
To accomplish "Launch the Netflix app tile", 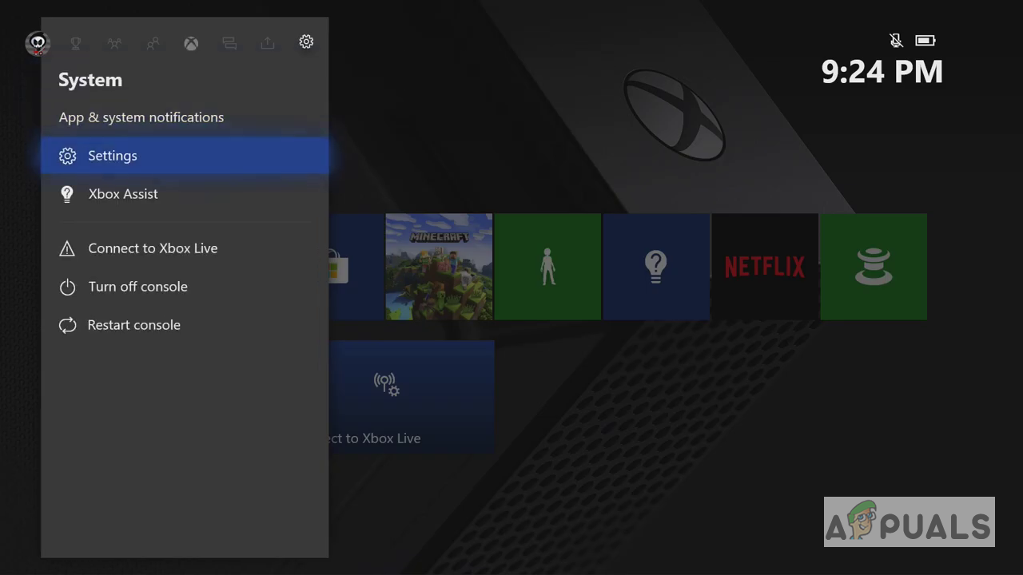I will pos(765,267).
